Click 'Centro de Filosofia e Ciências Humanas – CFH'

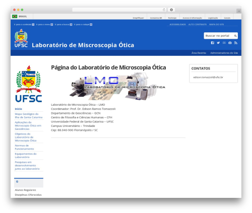(x=82, y=117)
